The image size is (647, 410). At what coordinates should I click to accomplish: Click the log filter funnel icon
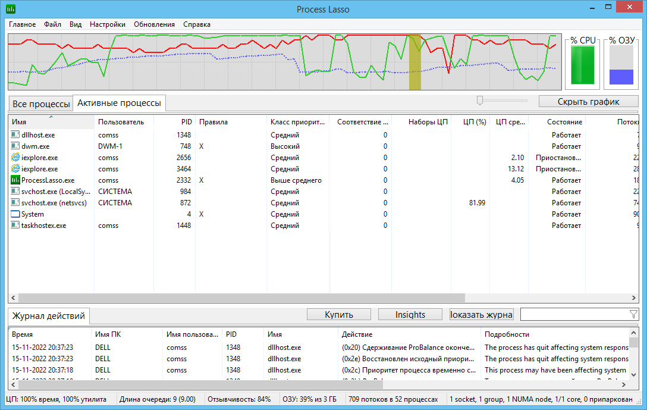633,315
